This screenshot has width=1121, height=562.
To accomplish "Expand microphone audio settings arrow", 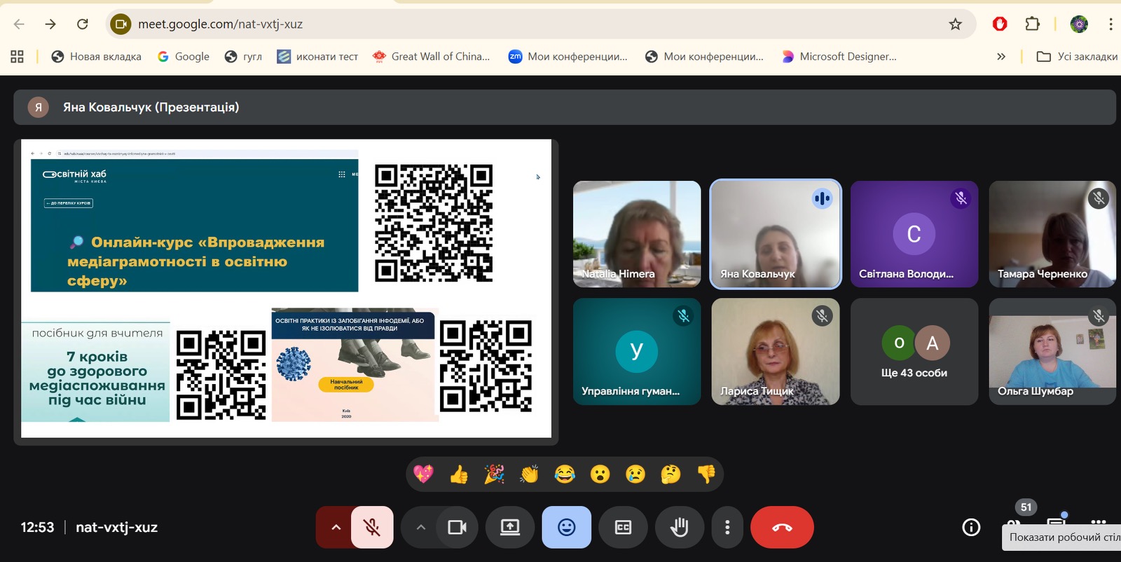I will [336, 527].
